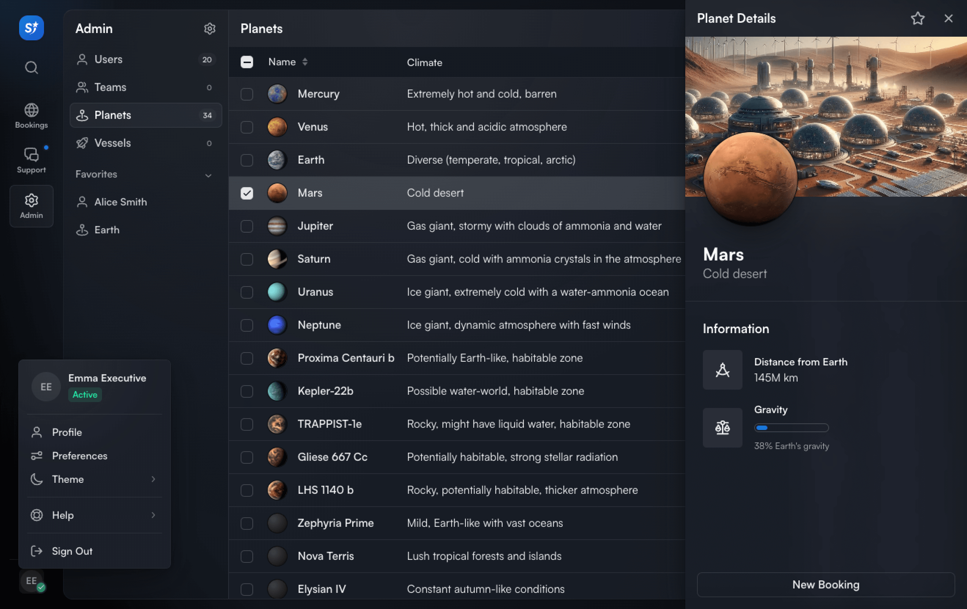Expand the Name sort dropdown in Planets list
967x609 pixels.
coord(304,62)
